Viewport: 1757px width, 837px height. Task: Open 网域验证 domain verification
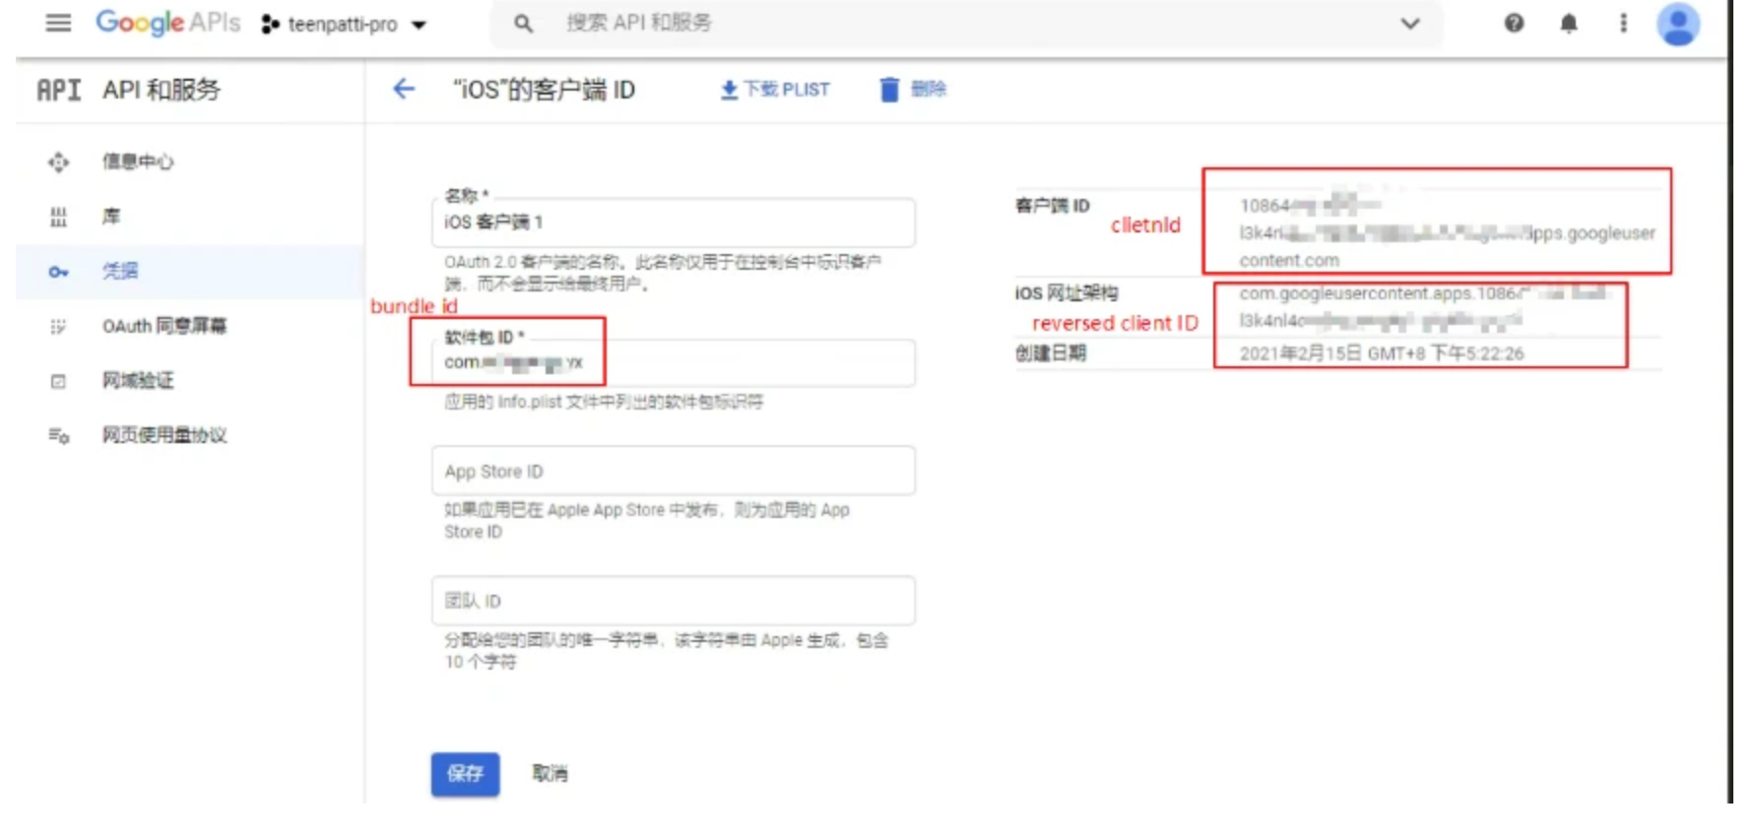(x=138, y=380)
